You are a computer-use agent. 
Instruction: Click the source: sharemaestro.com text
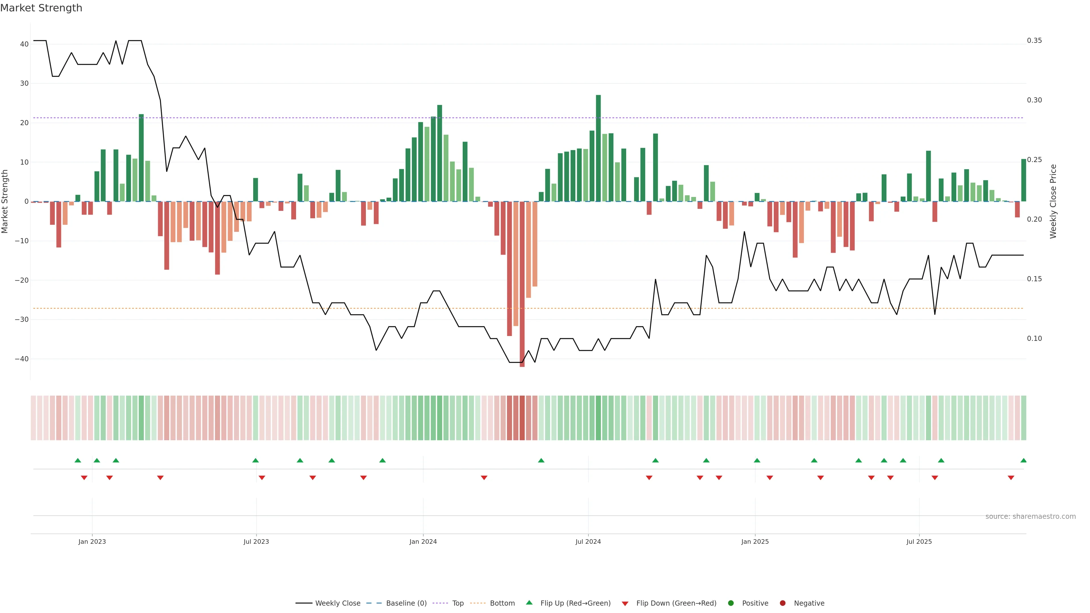pos(1030,517)
